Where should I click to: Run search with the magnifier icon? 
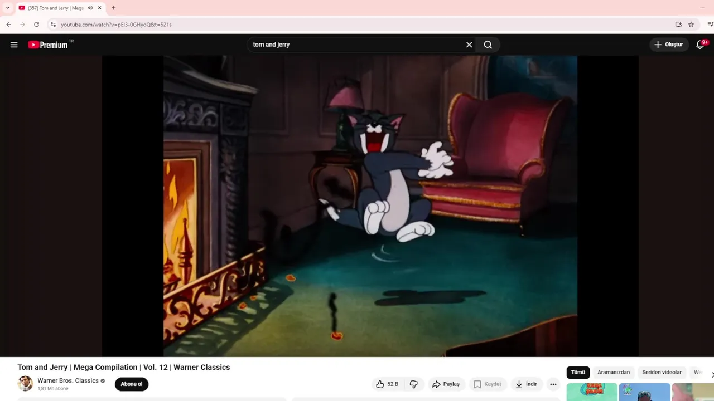click(x=488, y=45)
